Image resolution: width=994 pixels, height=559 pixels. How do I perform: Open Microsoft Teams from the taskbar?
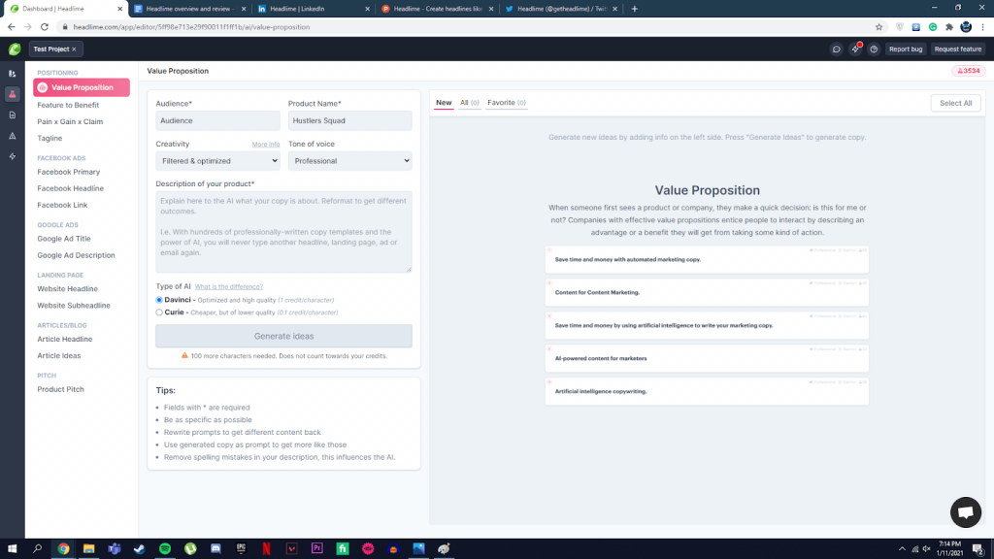click(115, 548)
